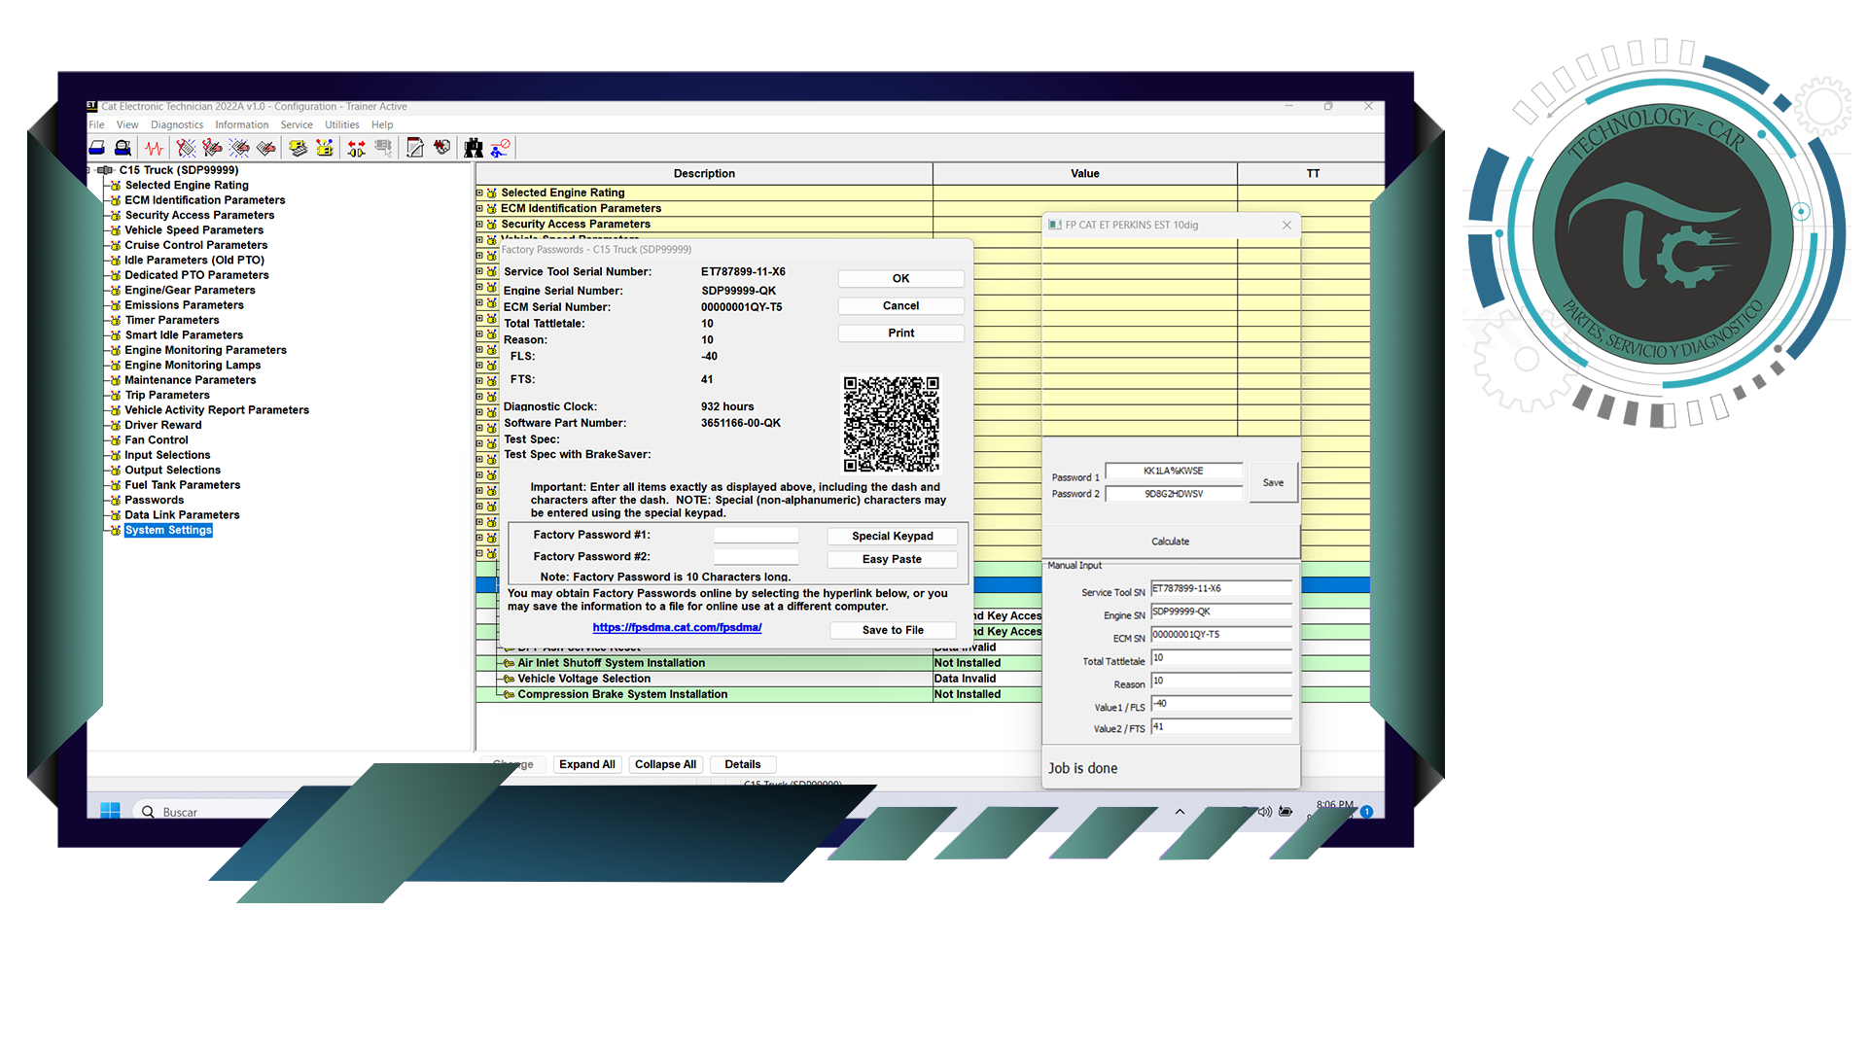Screen dimensions: 1867x1050
Task: Click the taskbar volume speaker icon
Action: coord(1265,811)
